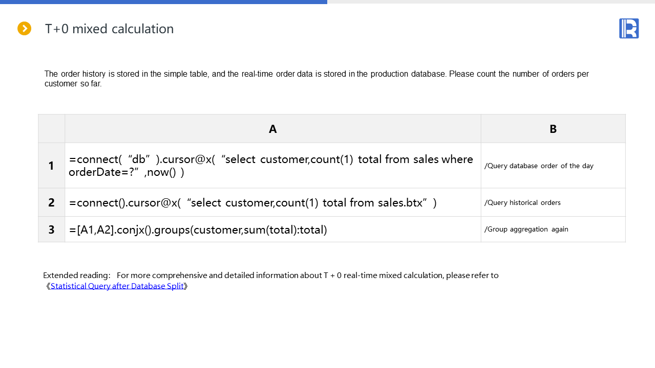Viewport: 655px width, 368px height.
Task: Open the Statistical Query after Database Split link
Action: click(x=117, y=286)
